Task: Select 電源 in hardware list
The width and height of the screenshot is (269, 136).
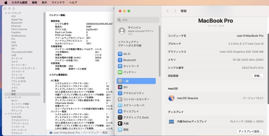Action: point(22,94)
